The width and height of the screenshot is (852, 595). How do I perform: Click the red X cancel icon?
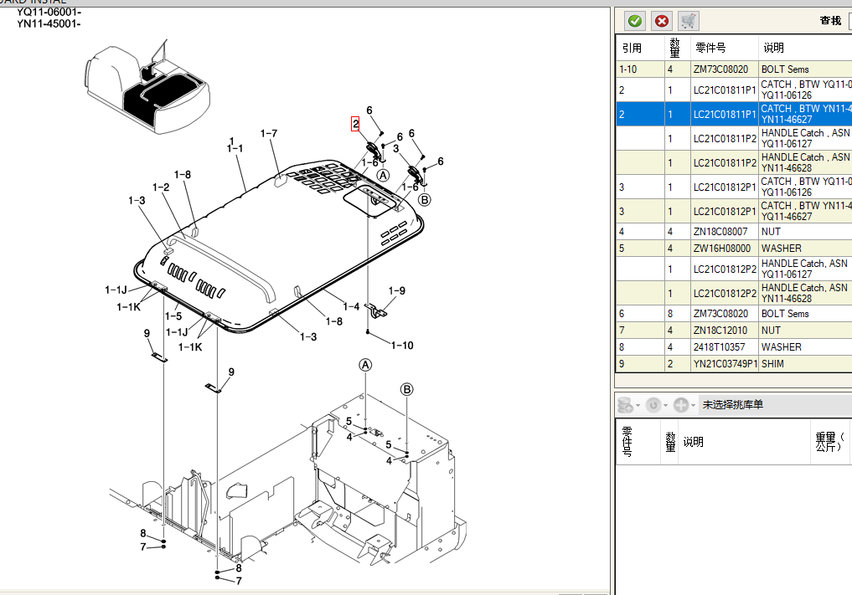pos(661,21)
